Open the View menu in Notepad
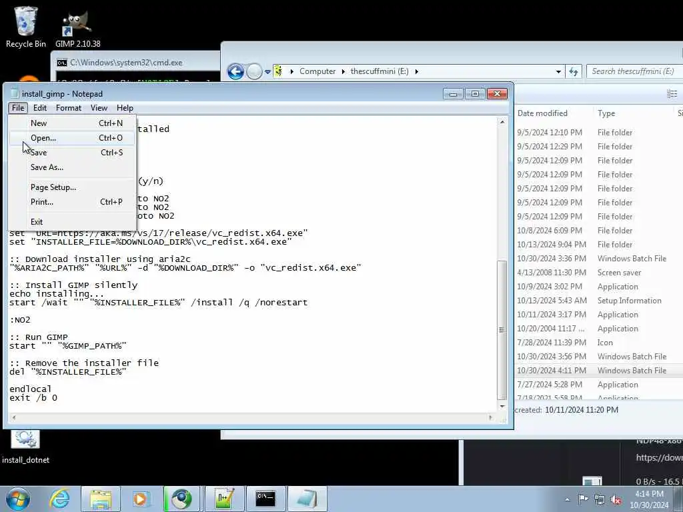This screenshot has height=512, width=683. (99, 108)
